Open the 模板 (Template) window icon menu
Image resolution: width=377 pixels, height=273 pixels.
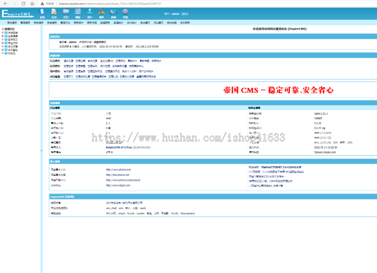point(77,13)
